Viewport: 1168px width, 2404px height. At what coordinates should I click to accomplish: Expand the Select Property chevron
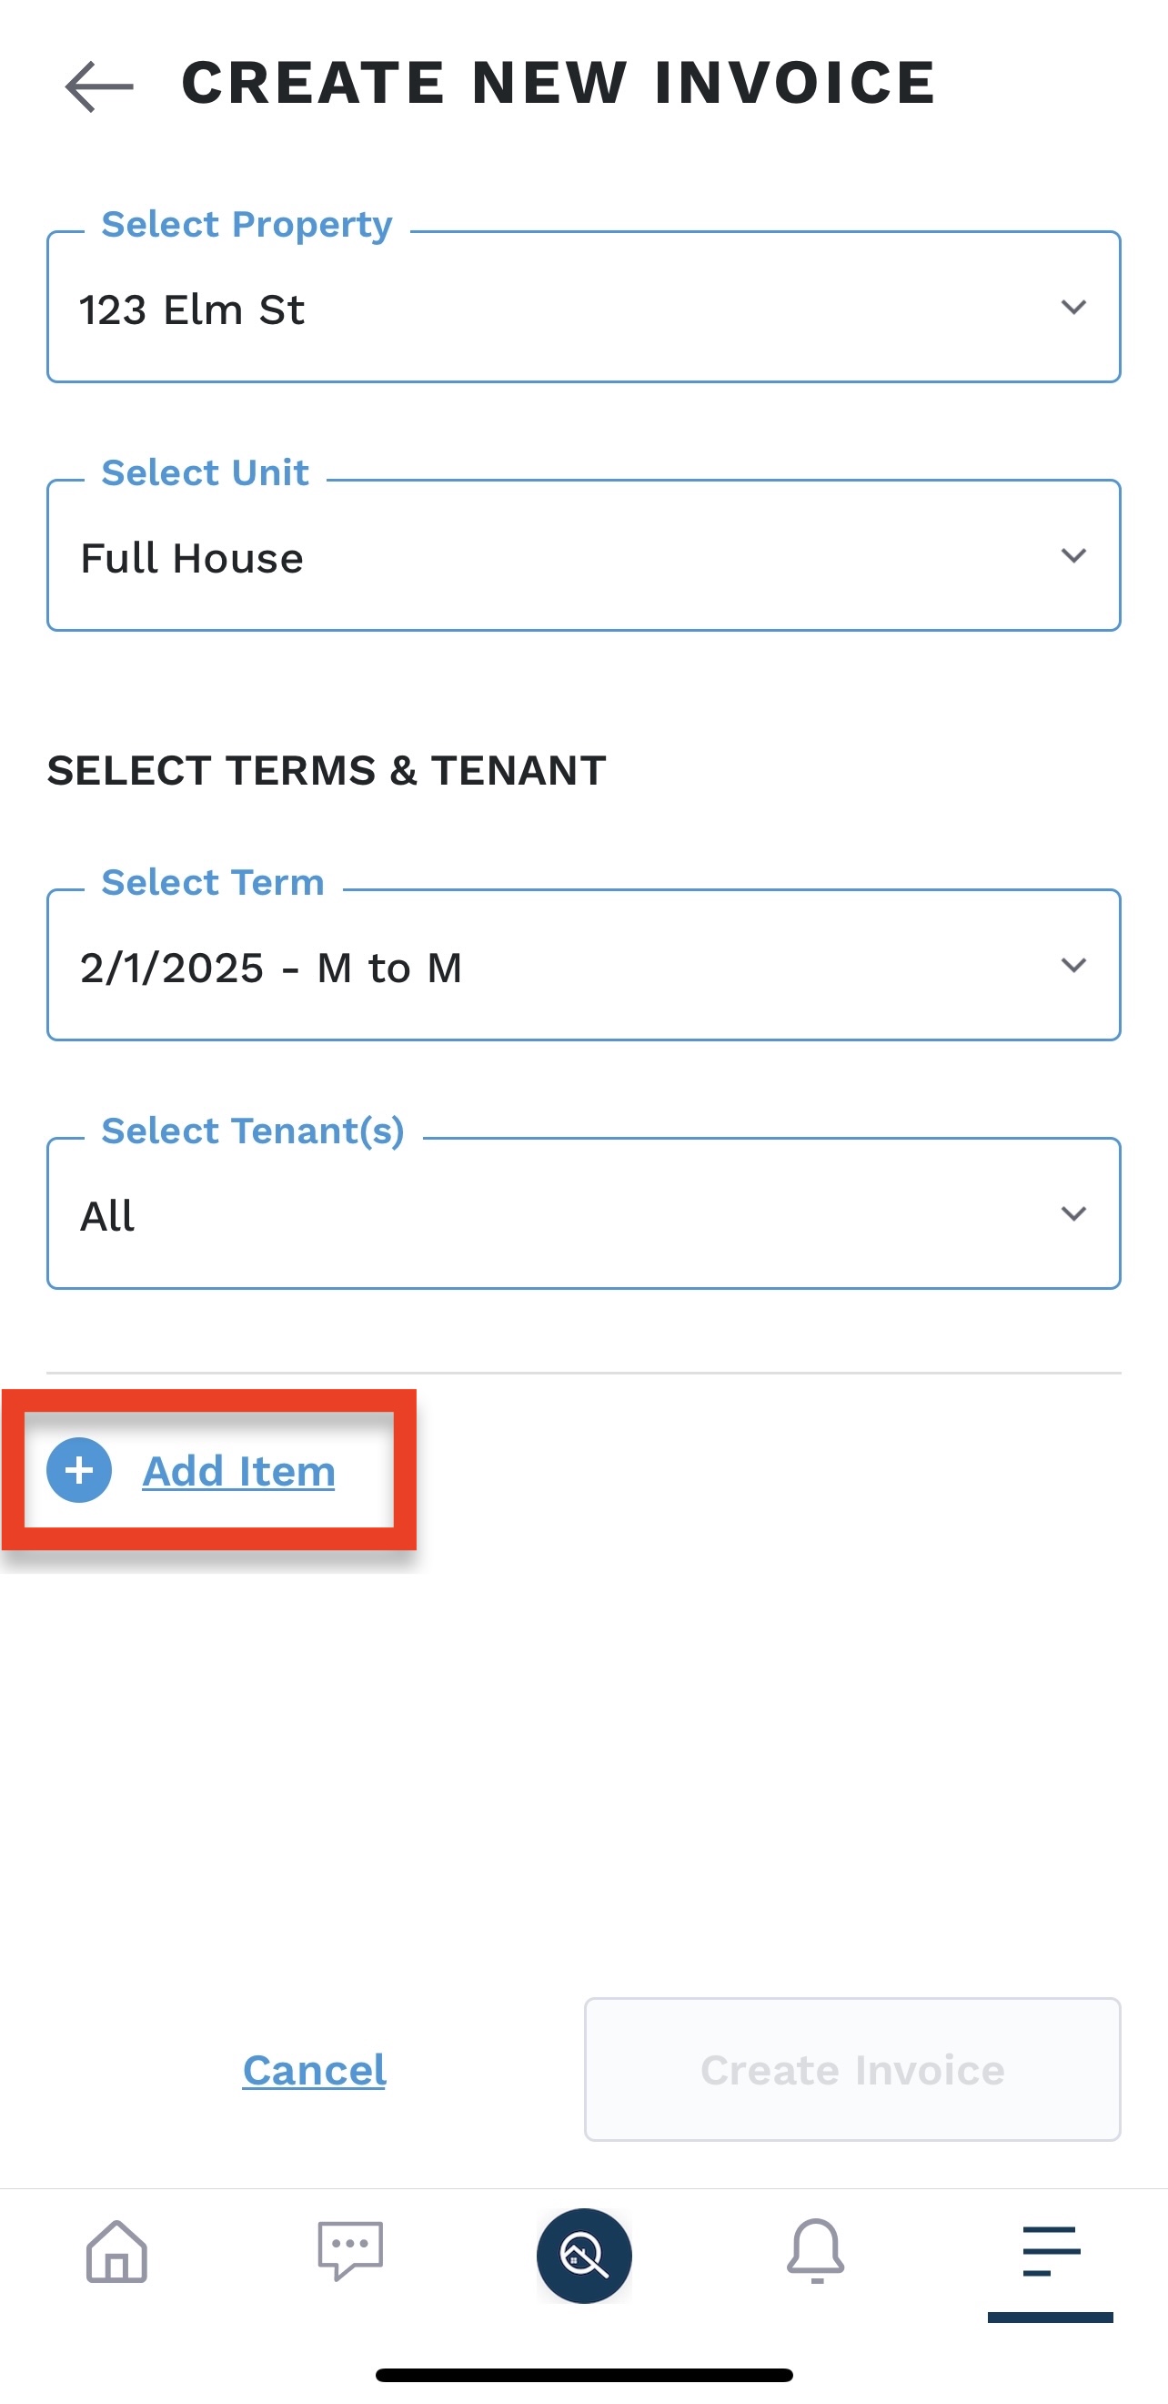1073,307
